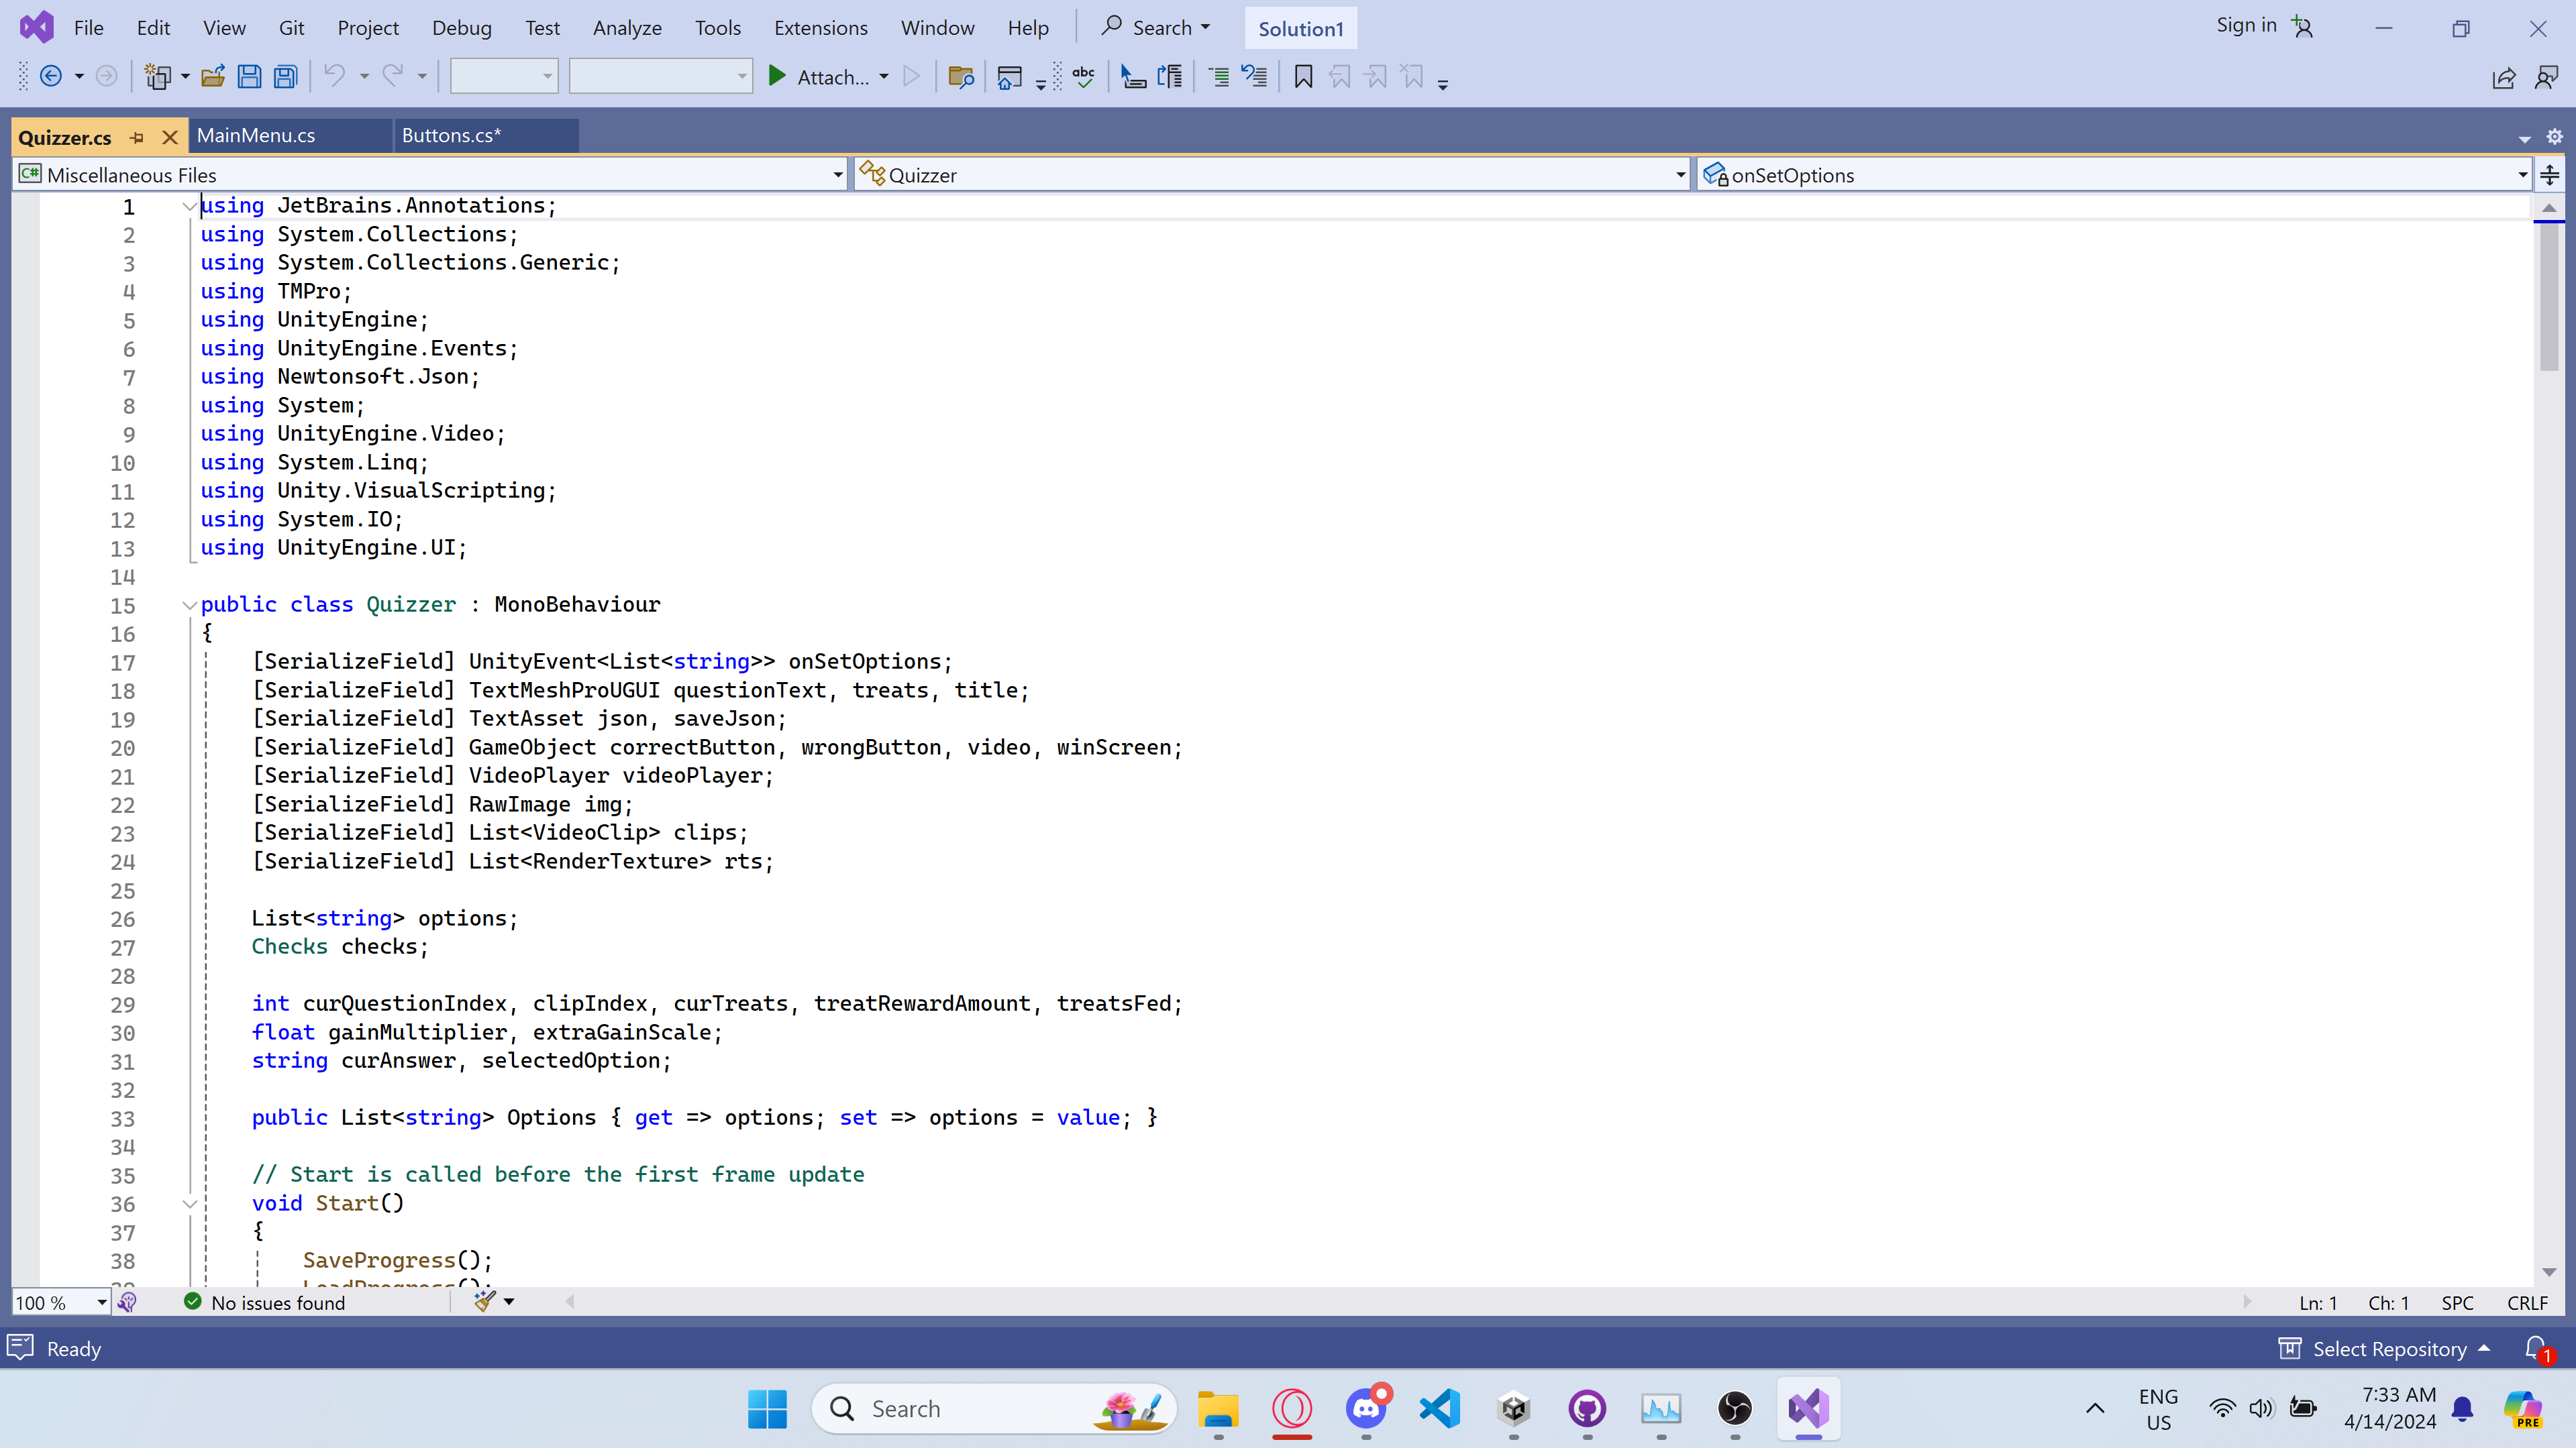Click the Save All toolbar icon

coord(286,77)
